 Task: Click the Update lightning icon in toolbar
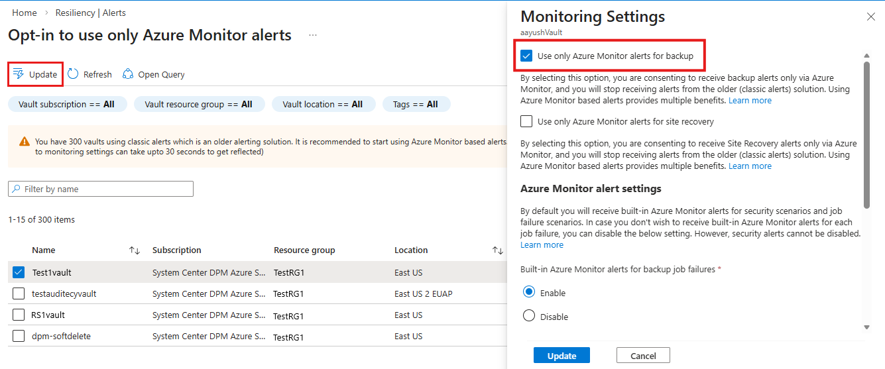click(x=19, y=74)
